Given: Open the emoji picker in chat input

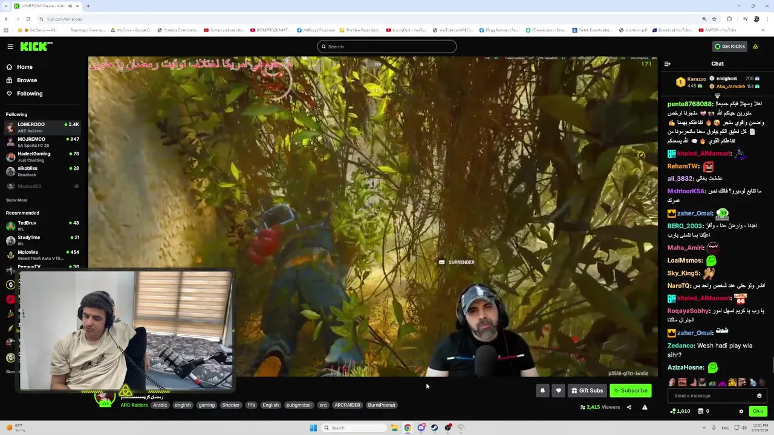Looking at the screenshot, I should [759, 396].
